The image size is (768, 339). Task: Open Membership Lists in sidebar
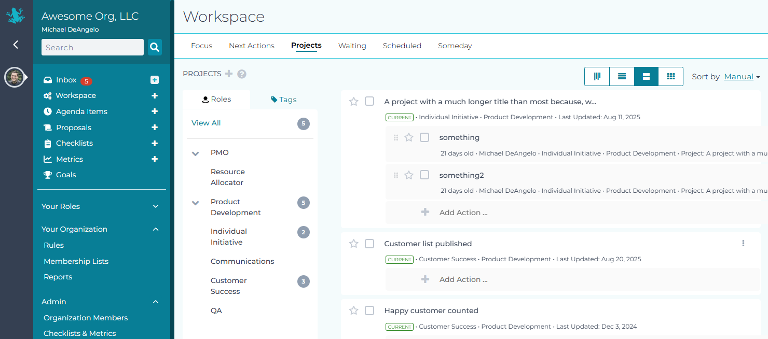click(76, 261)
